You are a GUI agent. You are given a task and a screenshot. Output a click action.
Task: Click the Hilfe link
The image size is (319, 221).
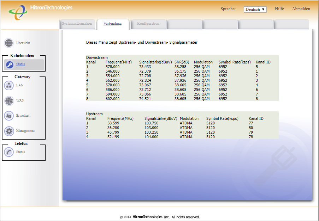tap(279, 9)
